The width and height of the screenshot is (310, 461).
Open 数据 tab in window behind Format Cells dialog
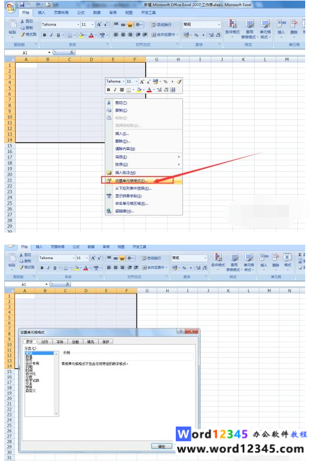point(91,247)
